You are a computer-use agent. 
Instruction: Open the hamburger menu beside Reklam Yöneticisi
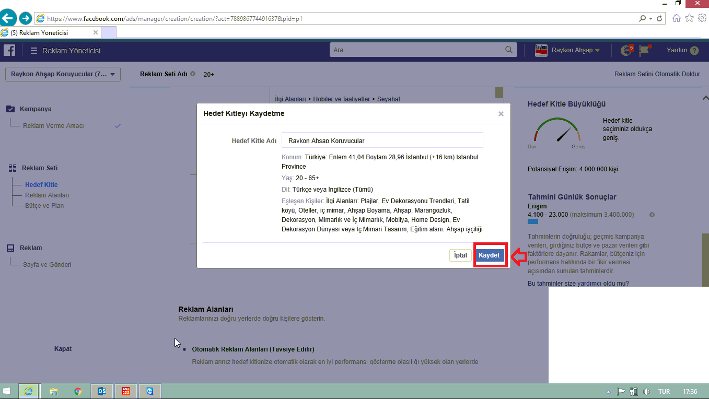(34, 51)
